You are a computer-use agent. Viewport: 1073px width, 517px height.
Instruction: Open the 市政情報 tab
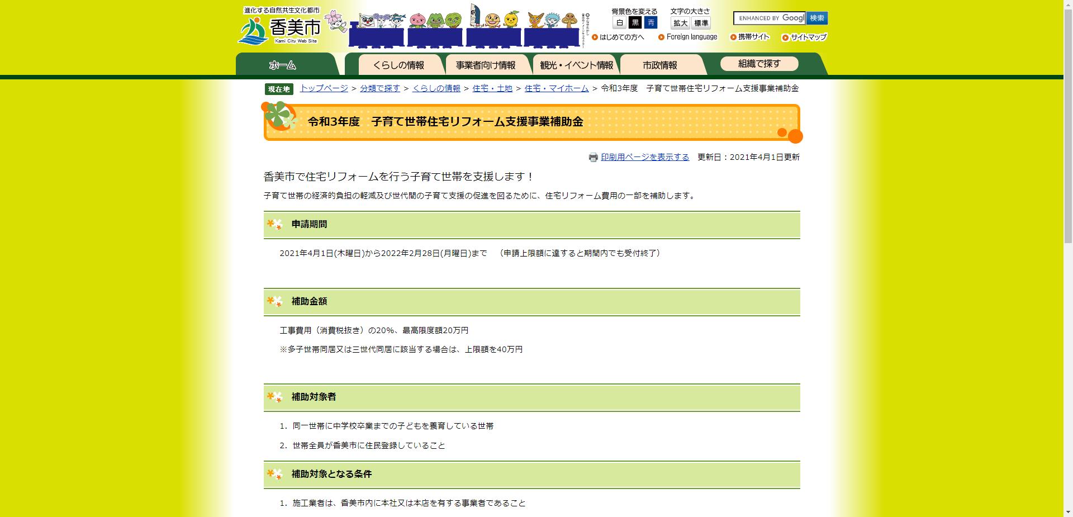tap(659, 65)
